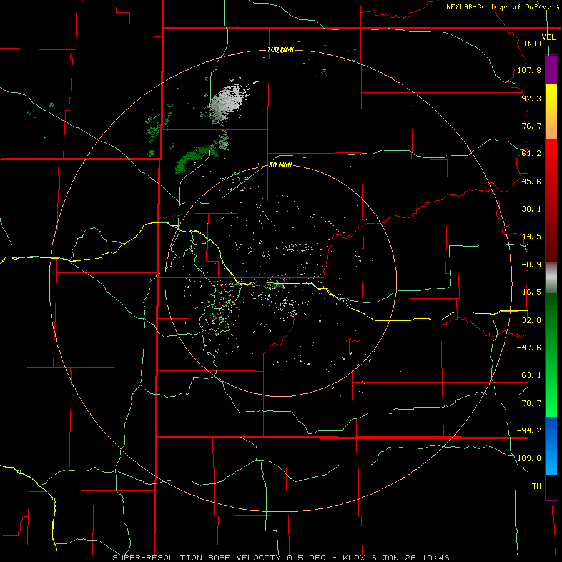This screenshot has height=562, width=562.
Task: Click the -94.2 legend value
Action: pyautogui.click(x=529, y=431)
